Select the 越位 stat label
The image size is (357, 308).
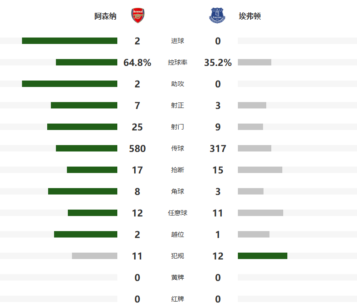point(177,235)
